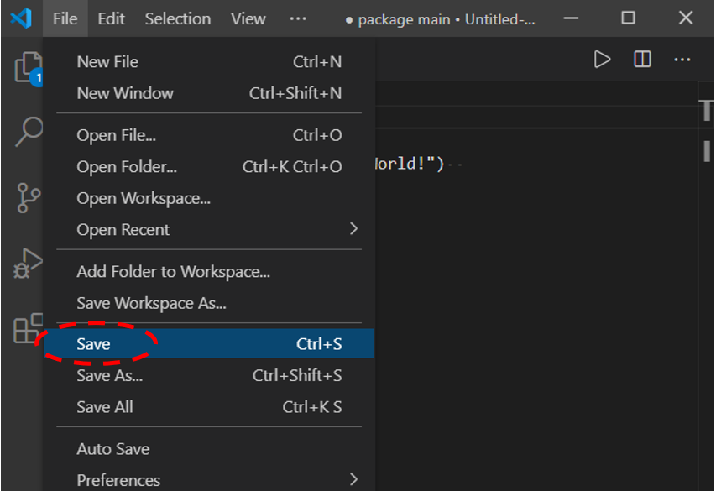Screen dimensions: 716x491
Task: Select Save from the File menu
Action: pyautogui.click(x=94, y=344)
